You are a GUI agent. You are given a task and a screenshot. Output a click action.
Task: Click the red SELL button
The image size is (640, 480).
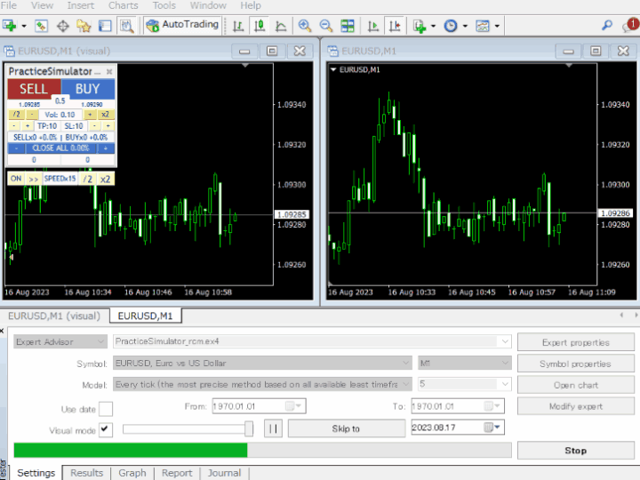click(x=34, y=89)
